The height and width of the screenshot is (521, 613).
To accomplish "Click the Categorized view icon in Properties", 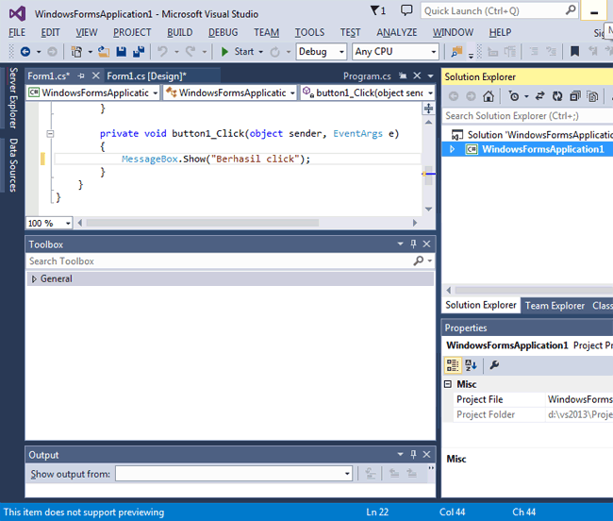I will click(453, 365).
